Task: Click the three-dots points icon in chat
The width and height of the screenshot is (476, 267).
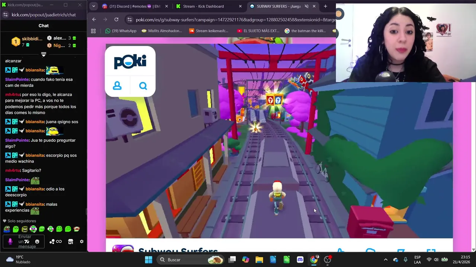Action: pyautogui.click(x=52, y=241)
